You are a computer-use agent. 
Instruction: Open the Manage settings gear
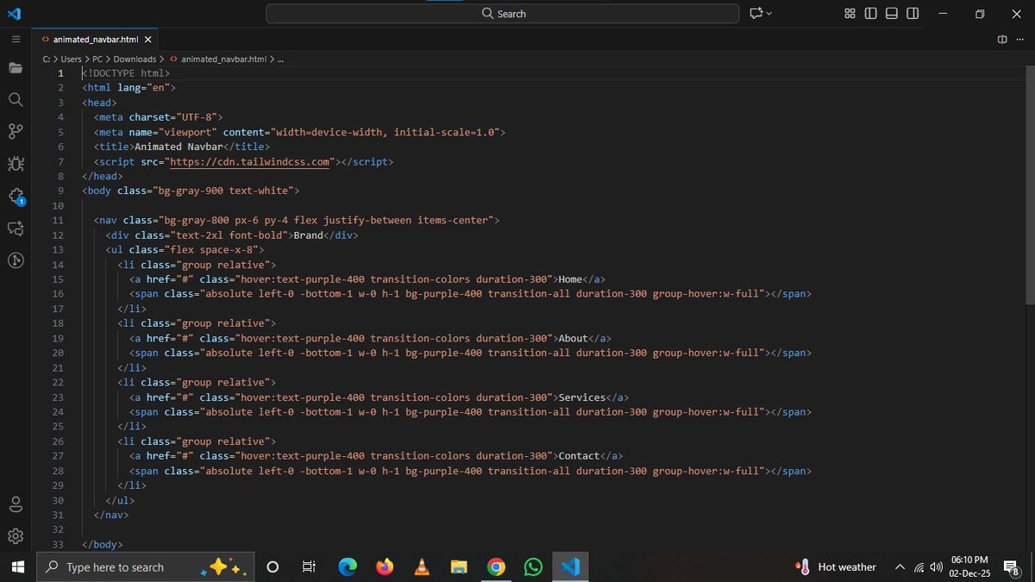(15, 535)
